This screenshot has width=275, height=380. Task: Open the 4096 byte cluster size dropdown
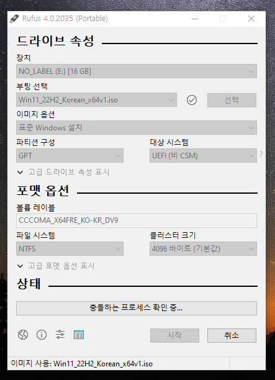coord(203,248)
